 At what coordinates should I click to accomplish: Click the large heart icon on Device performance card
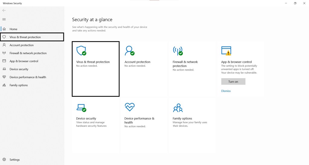[129, 107]
